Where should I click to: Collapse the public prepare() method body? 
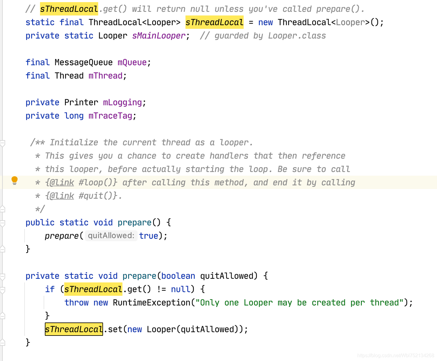pos(3,223)
